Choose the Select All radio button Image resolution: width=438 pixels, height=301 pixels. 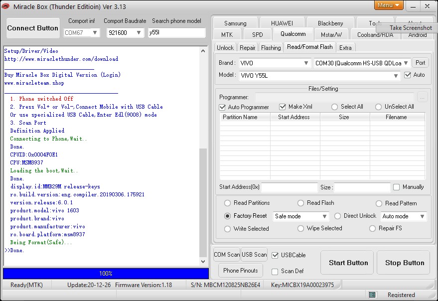334,107
